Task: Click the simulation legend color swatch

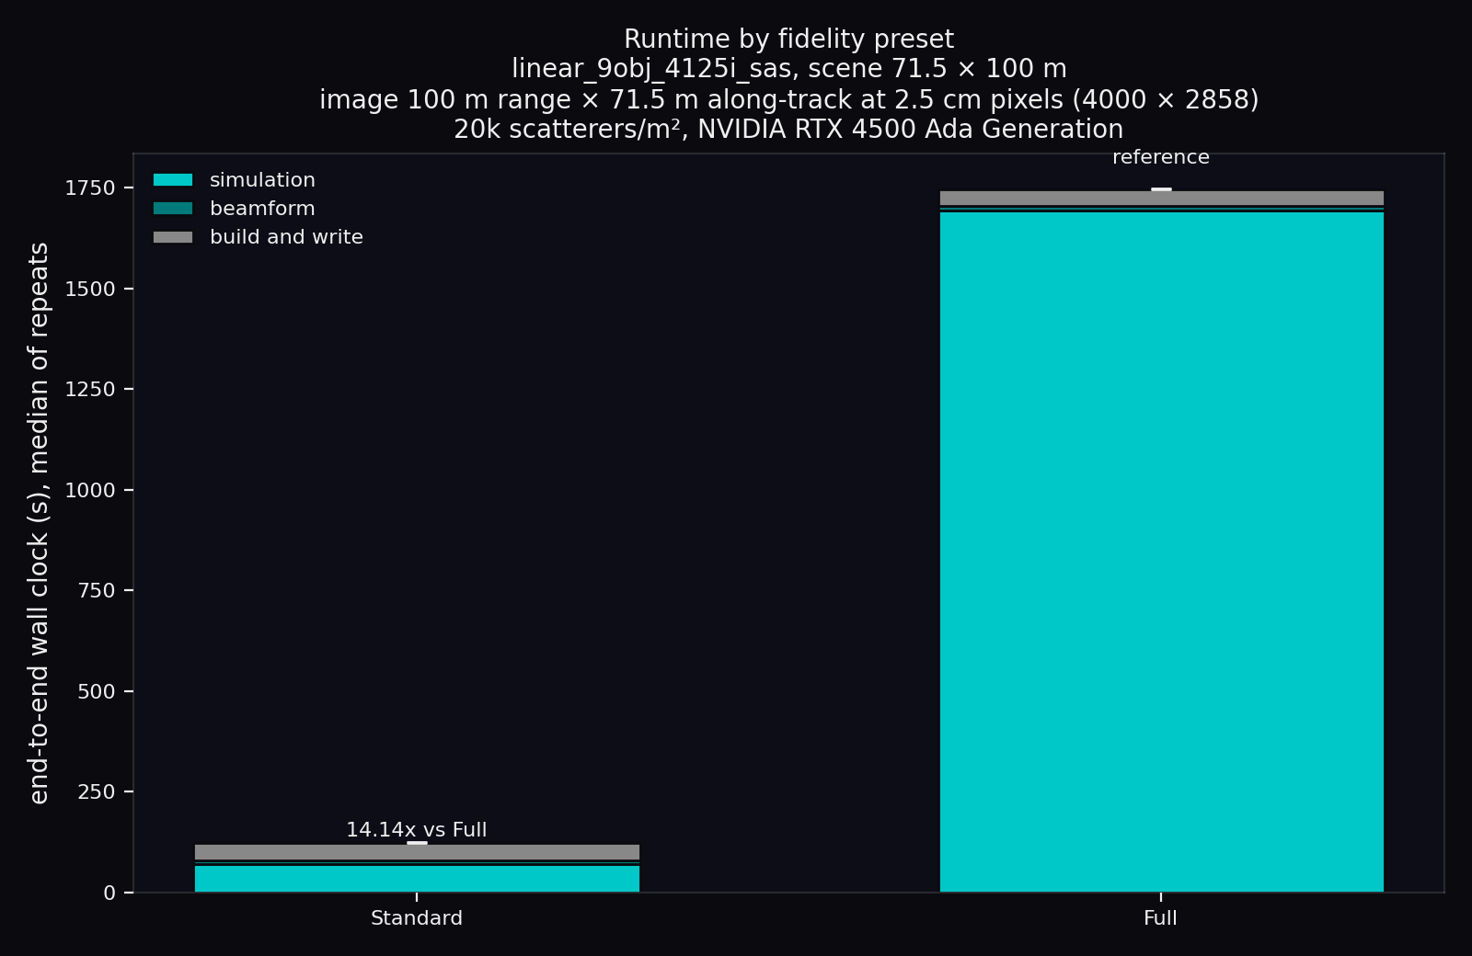Action: coord(173,180)
